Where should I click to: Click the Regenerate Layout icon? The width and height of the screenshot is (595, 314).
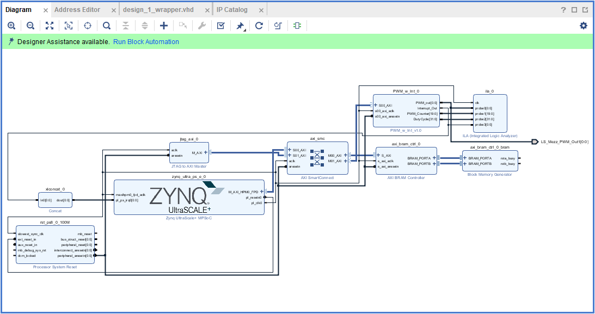point(259,26)
